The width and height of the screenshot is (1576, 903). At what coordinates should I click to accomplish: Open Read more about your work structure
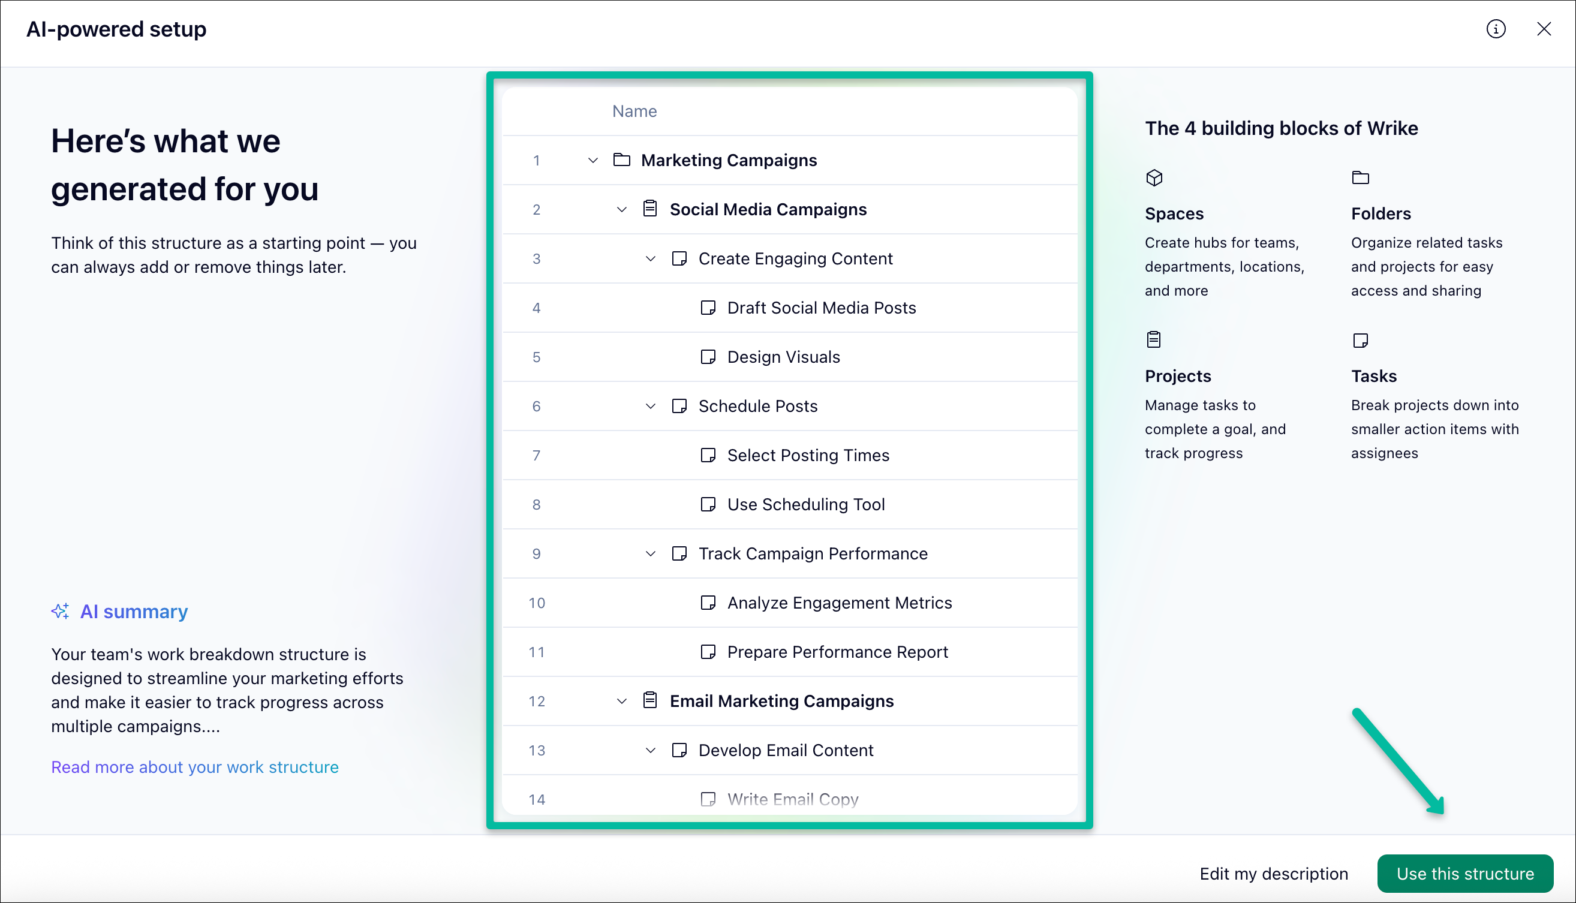click(x=195, y=767)
